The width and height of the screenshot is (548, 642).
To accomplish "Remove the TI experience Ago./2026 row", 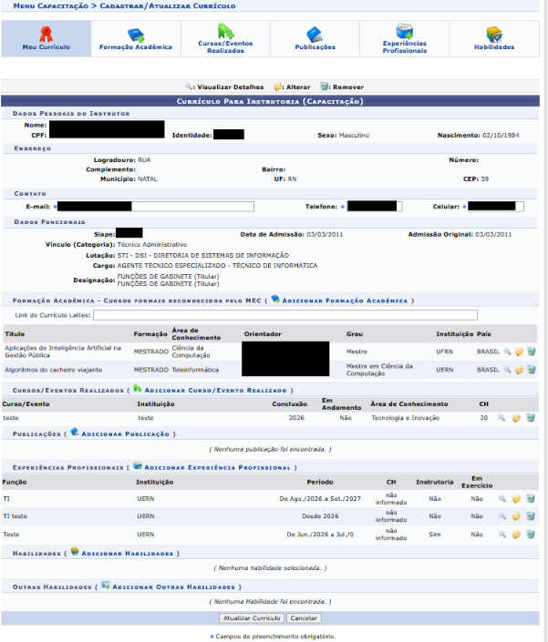I will (531, 499).
